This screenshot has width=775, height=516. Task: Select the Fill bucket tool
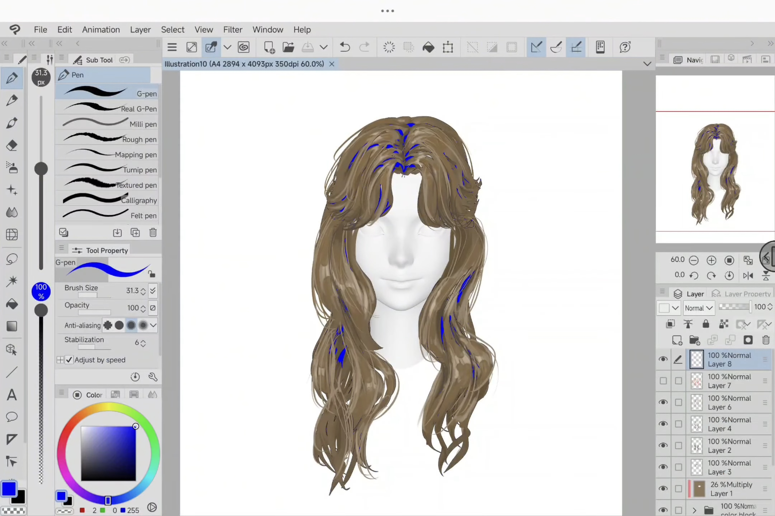(x=12, y=304)
